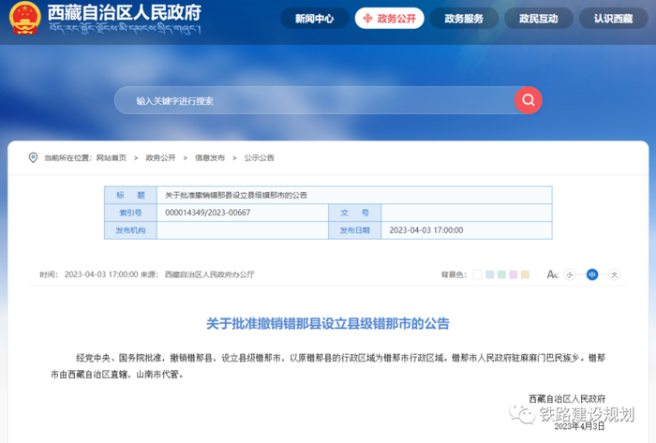Click the 文号 label cell
The height and width of the screenshot is (443, 656).
point(355,213)
